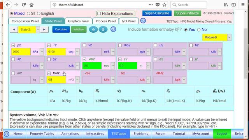Screen dimensions: 249x140
Task: Open the browser library icon
Action: (x=226, y=5)
